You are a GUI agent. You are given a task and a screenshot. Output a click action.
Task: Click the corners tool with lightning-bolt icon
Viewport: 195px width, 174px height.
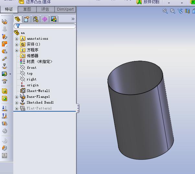point(5,74)
